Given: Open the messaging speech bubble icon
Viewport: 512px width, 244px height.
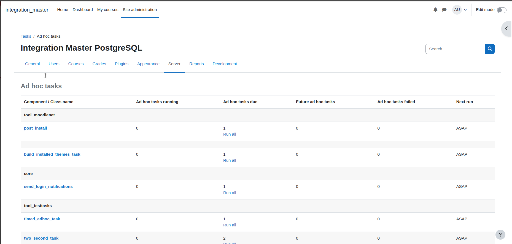Looking at the screenshot, I should click(x=444, y=10).
